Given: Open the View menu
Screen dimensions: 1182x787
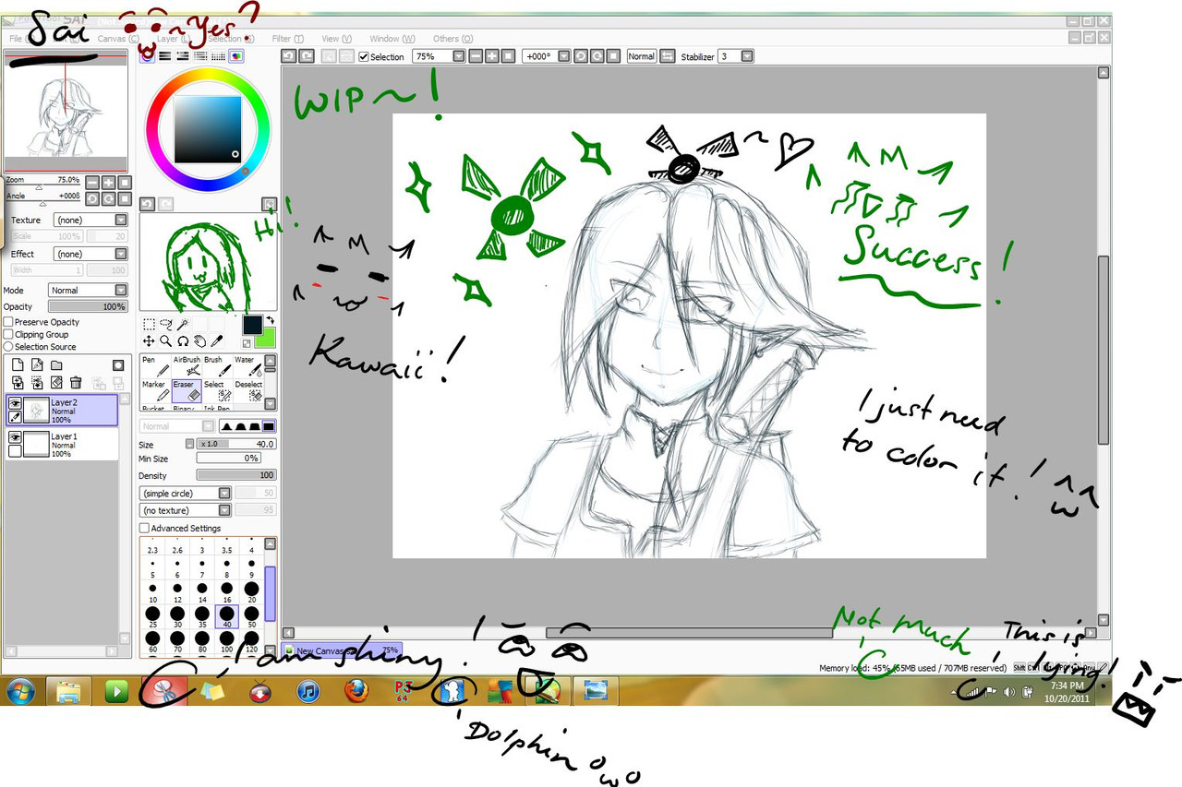Looking at the screenshot, I should 336,39.
